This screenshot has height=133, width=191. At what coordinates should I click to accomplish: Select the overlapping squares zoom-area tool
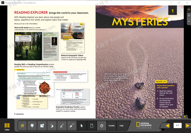point(42,126)
